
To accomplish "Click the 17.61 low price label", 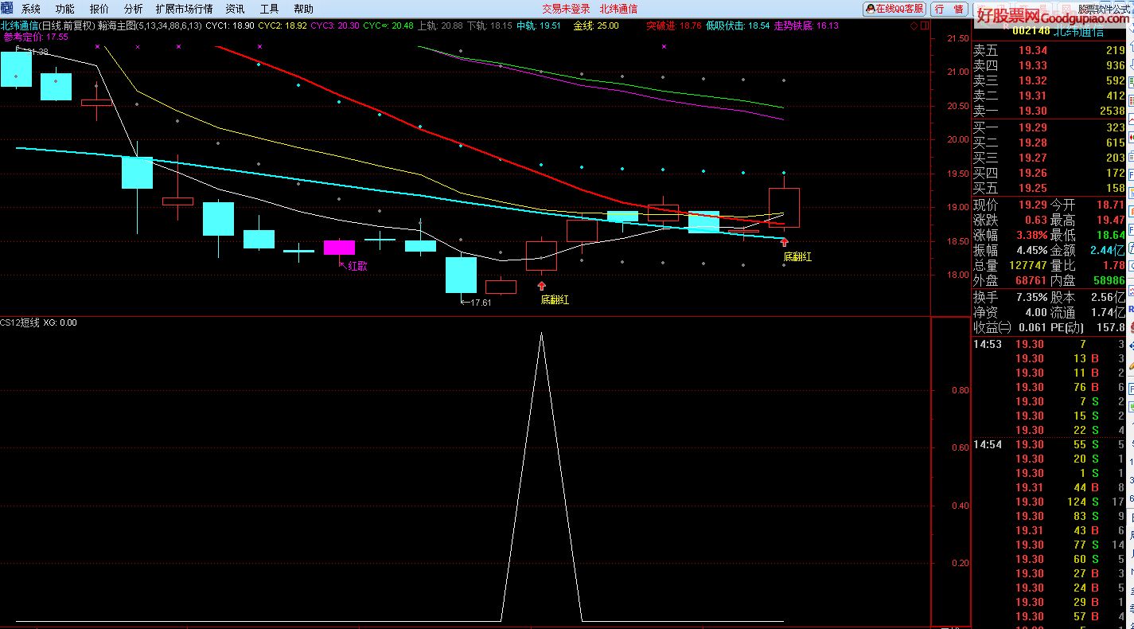I will (x=481, y=303).
